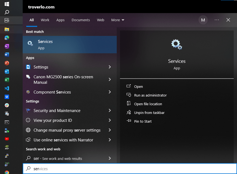Screen dimensions: 237x174
Task: Open Visual Studio Code from the taskbar
Action: coord(7,88)
